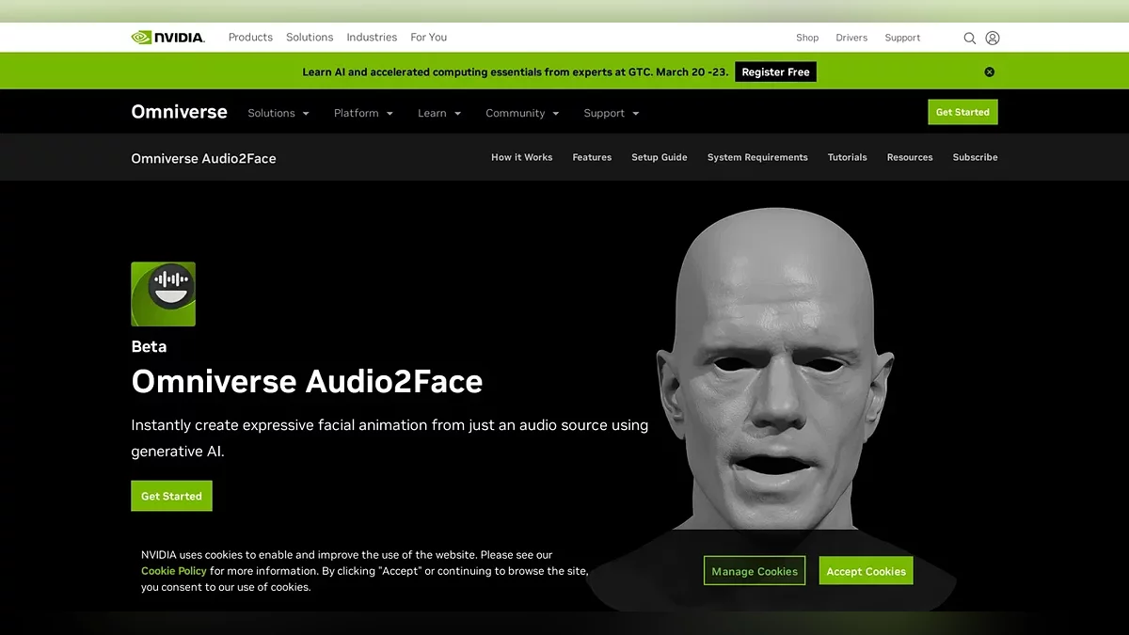Click the Register Free button
This screenshot has height=635, width=1129.
point(775,72)
